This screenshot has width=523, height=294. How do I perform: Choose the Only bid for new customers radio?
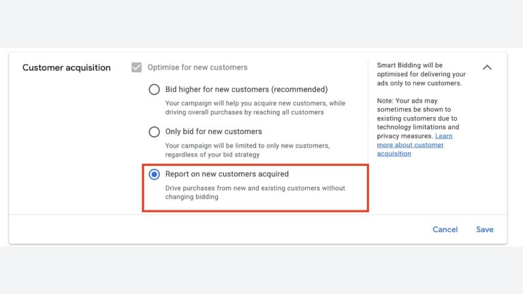point(154,131)
